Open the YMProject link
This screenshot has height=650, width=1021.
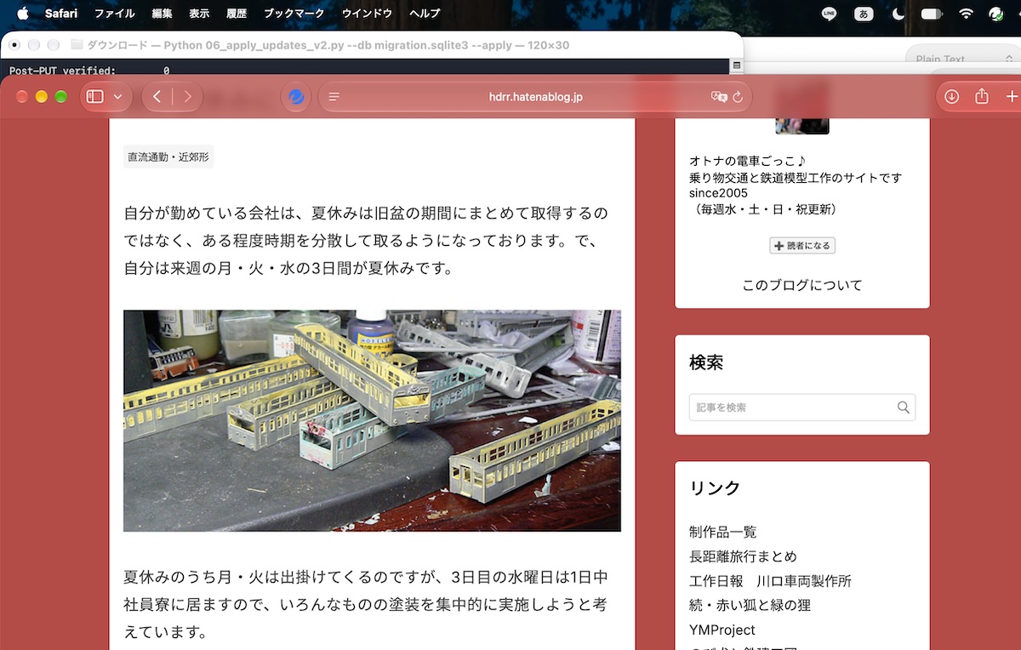[722, 630]
